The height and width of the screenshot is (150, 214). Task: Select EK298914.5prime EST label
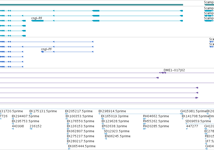click(112, 111)
